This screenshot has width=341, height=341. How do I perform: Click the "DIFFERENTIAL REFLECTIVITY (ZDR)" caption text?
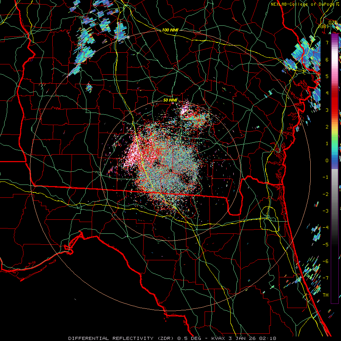(122, 338)
